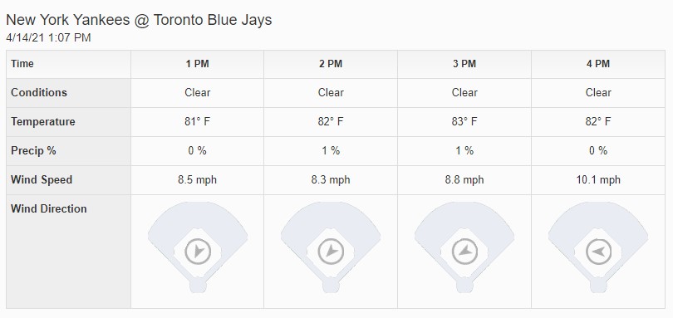Click the 4 PM wind direction arrow icon
This screenshot has width=673, height=318.
coord(599,252)
